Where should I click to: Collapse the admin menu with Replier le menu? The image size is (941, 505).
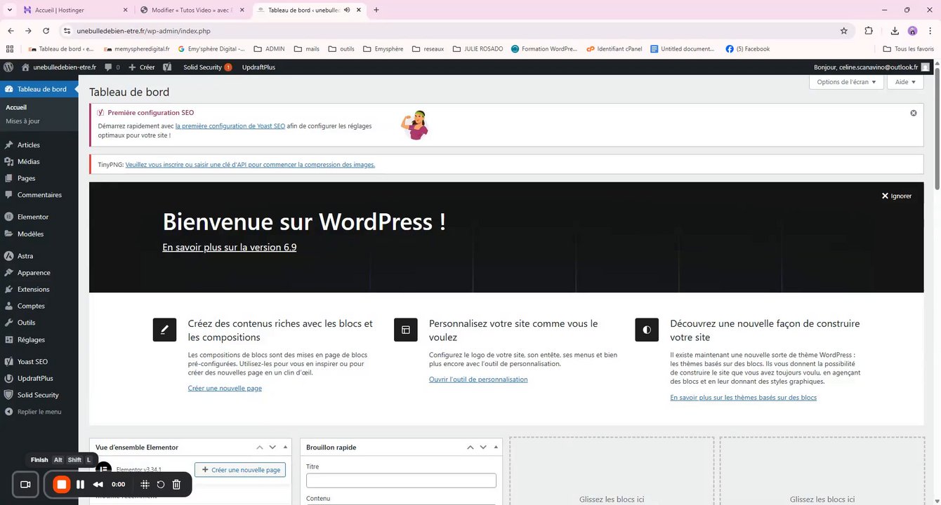point(39,412)
